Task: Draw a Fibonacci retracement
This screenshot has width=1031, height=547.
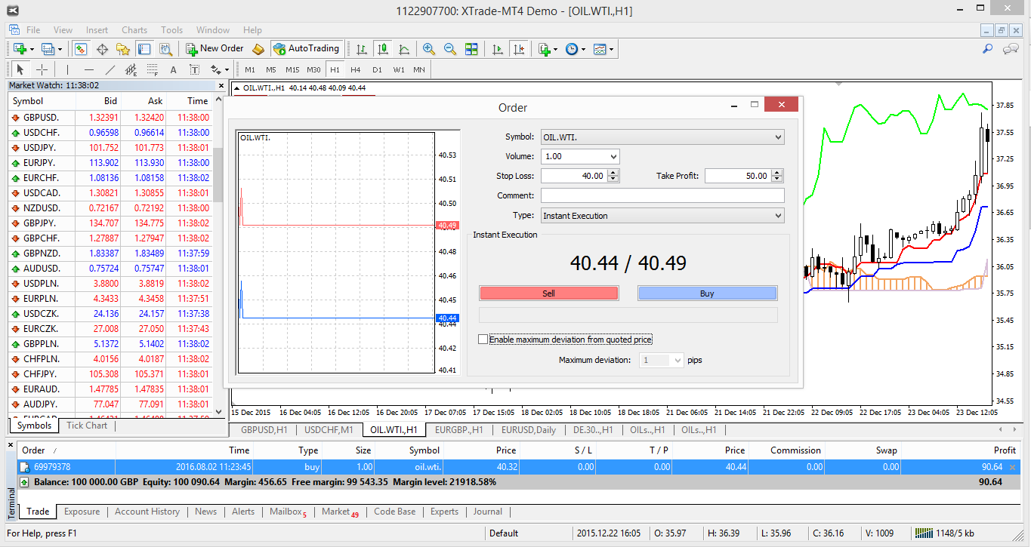Action: (150, 69)
